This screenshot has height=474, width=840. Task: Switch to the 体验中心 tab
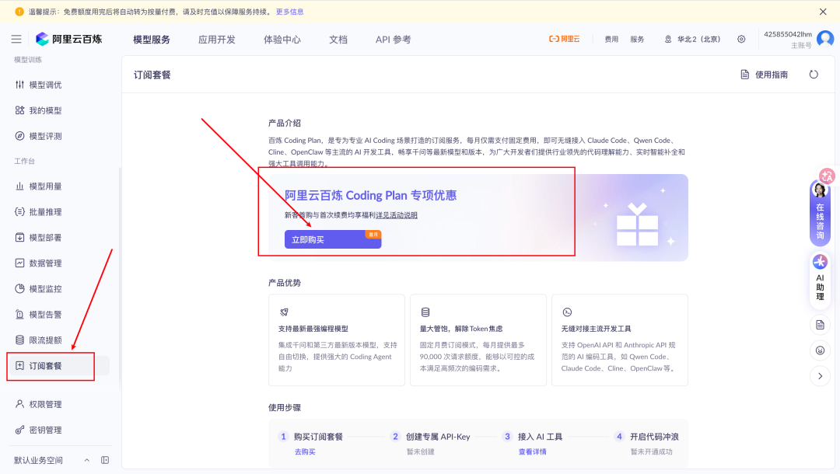pyautogui.click(x=281, y=38)
